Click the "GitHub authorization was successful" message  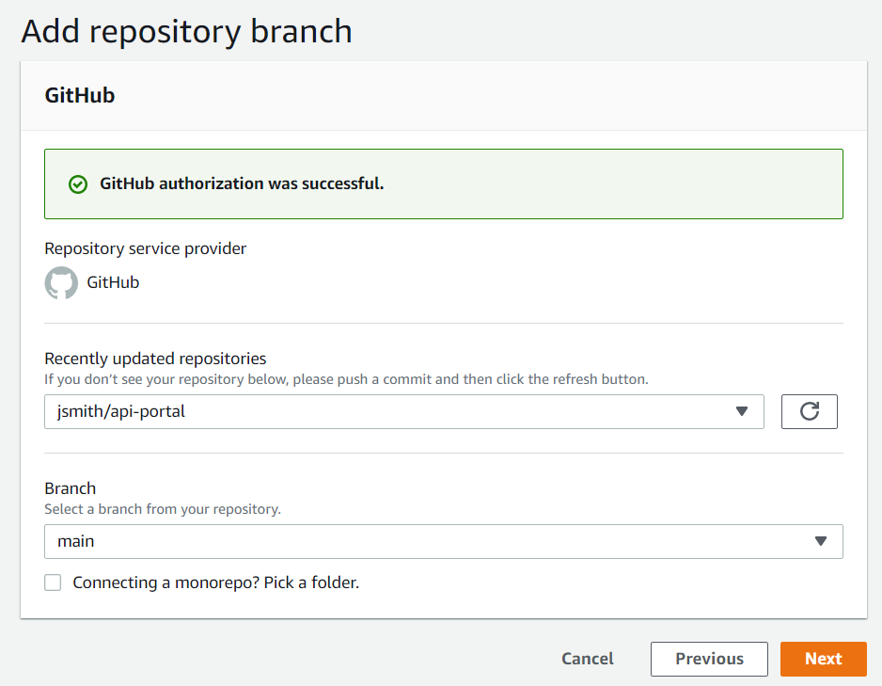[x=242, y=183]
